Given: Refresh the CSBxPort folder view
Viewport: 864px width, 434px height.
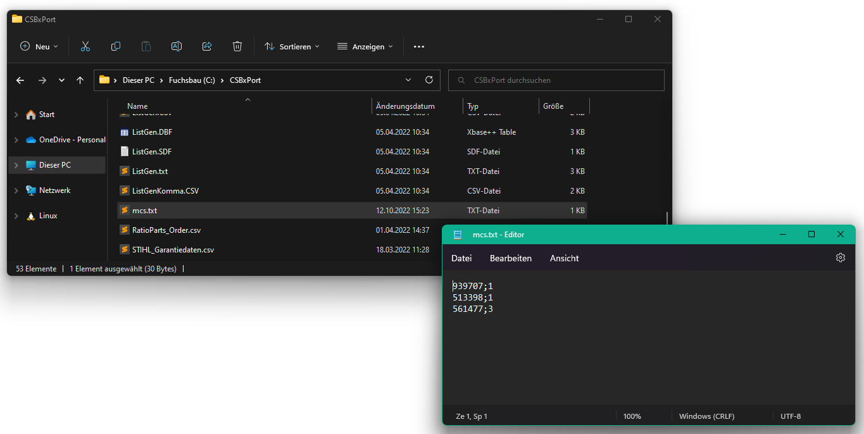Looking at the screenshot, I should 429,80.
